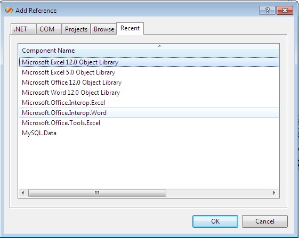Open the Browse tab

pos(104,29)
